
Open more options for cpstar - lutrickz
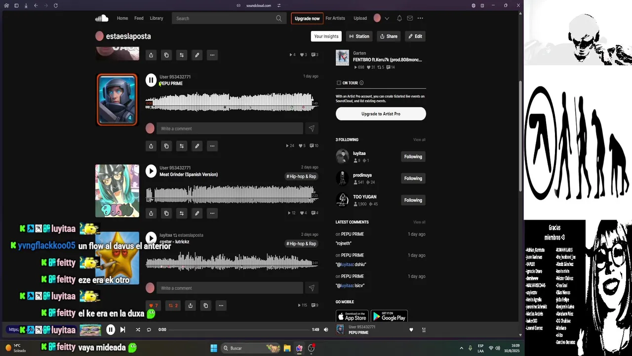coord(221,306)
